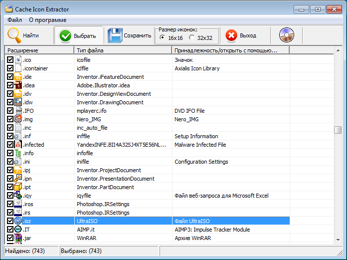Viewport: 347px width, 260px height.
Task: Click the red warning .infected icon
Action: coord(18,145)
